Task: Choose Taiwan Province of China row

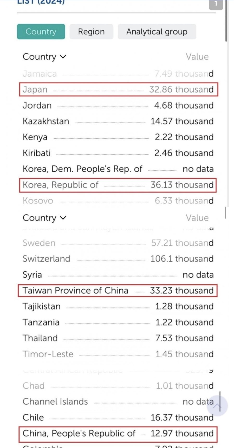Action: pos(118,290)
